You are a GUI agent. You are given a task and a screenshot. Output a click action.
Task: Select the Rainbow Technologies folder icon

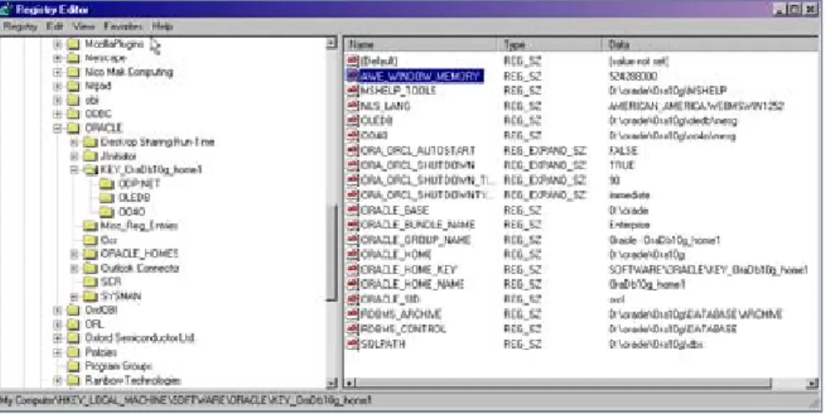tap(74, 379)
